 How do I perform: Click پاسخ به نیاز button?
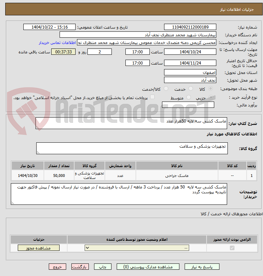tap(202, 267)
